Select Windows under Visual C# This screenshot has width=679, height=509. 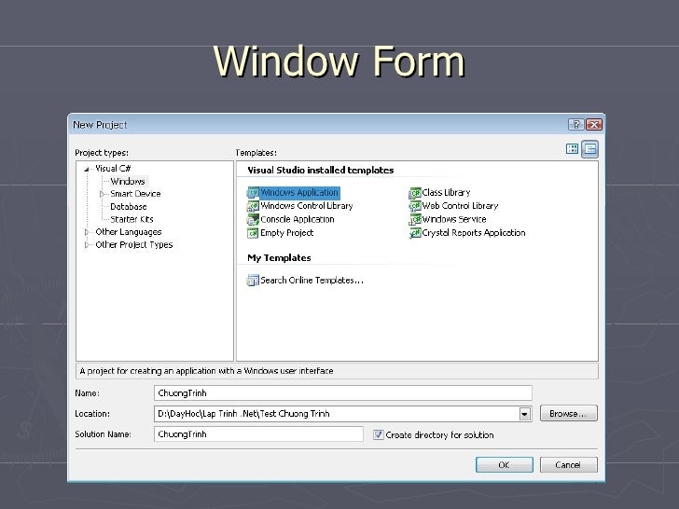127,182
